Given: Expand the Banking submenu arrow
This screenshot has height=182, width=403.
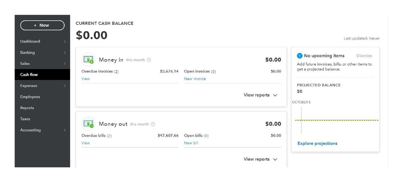Looking at the screenshot, I should [x=65, y=53].
